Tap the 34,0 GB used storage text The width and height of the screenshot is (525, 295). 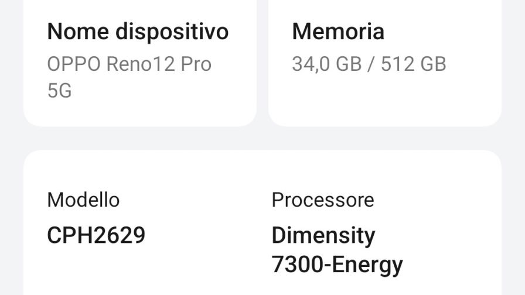[327, 64]
